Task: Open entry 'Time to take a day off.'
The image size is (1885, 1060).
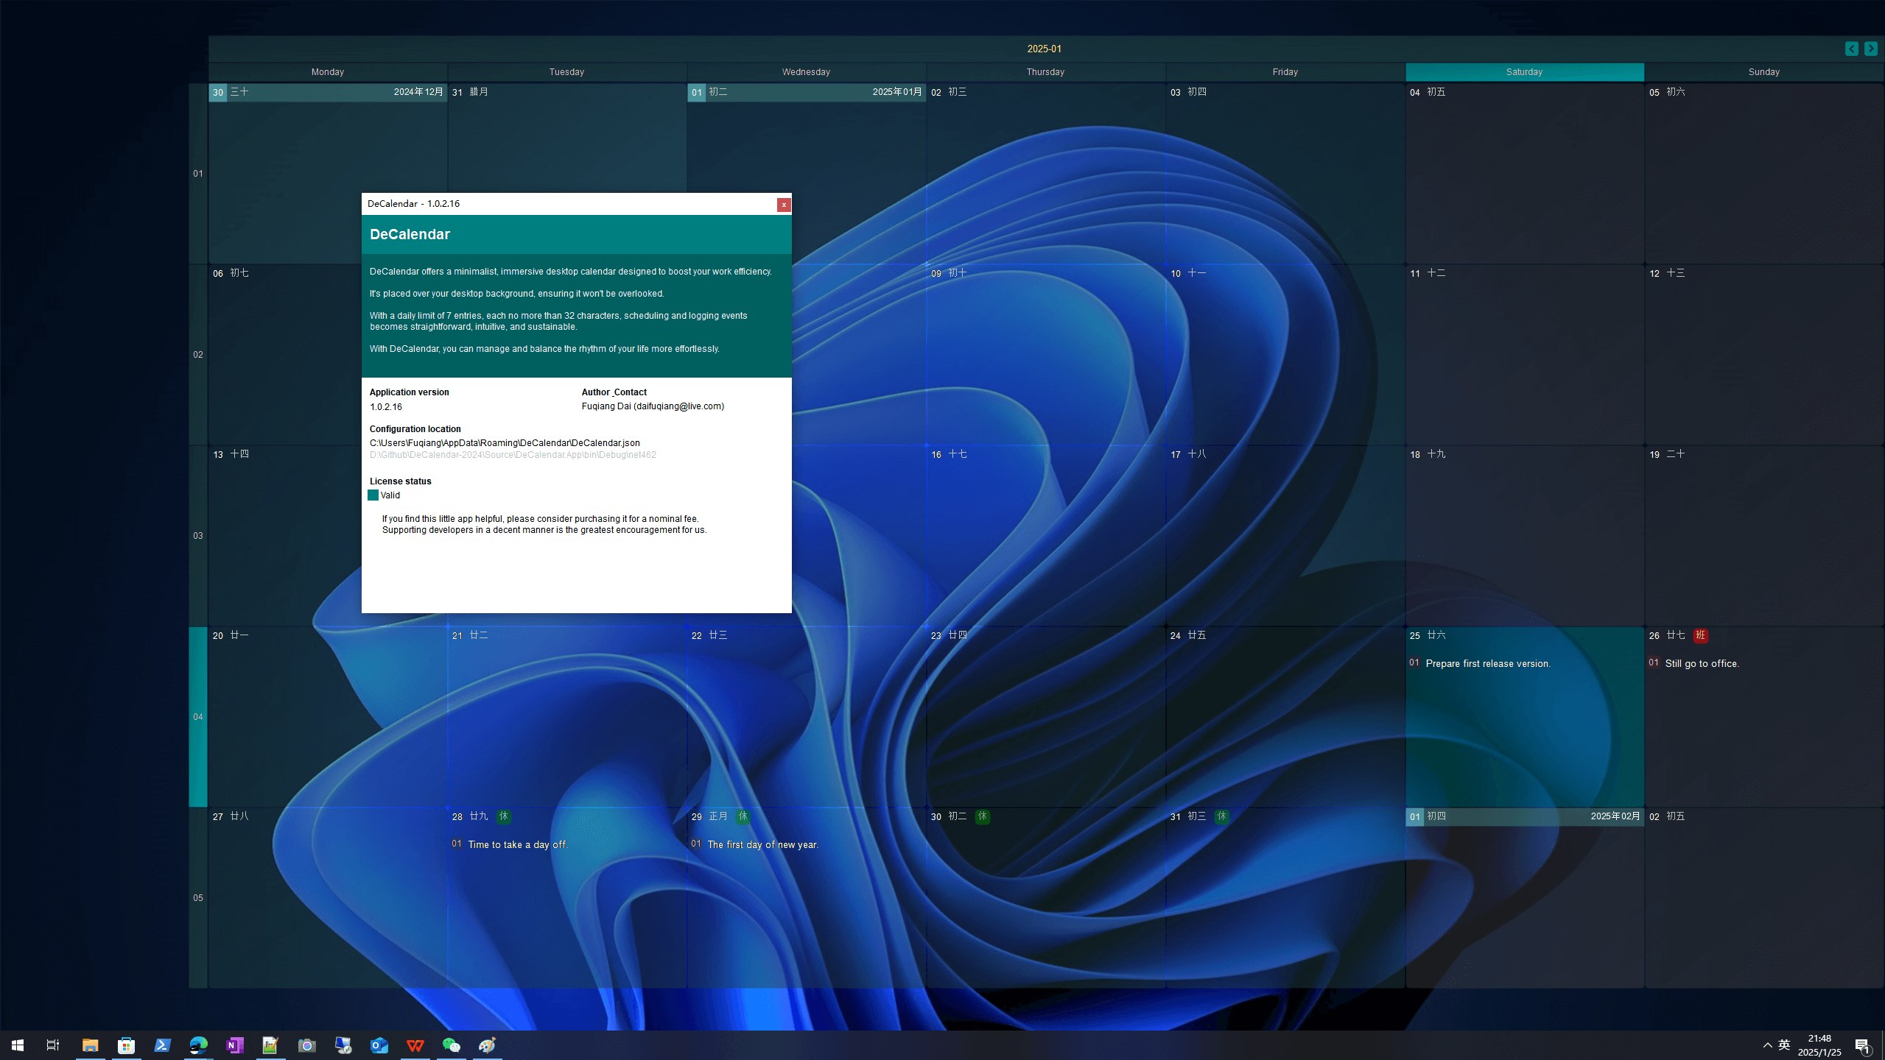Action: pos(517,845)
